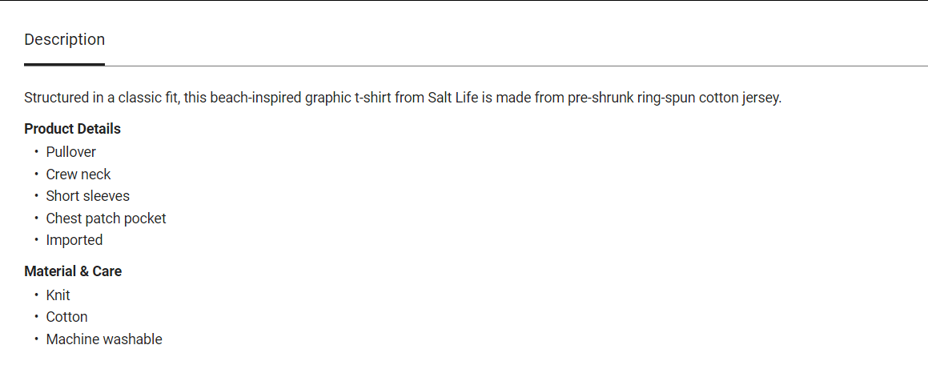Select the Imported list entry
Screen dimensions: 928x365
(74, 240)
